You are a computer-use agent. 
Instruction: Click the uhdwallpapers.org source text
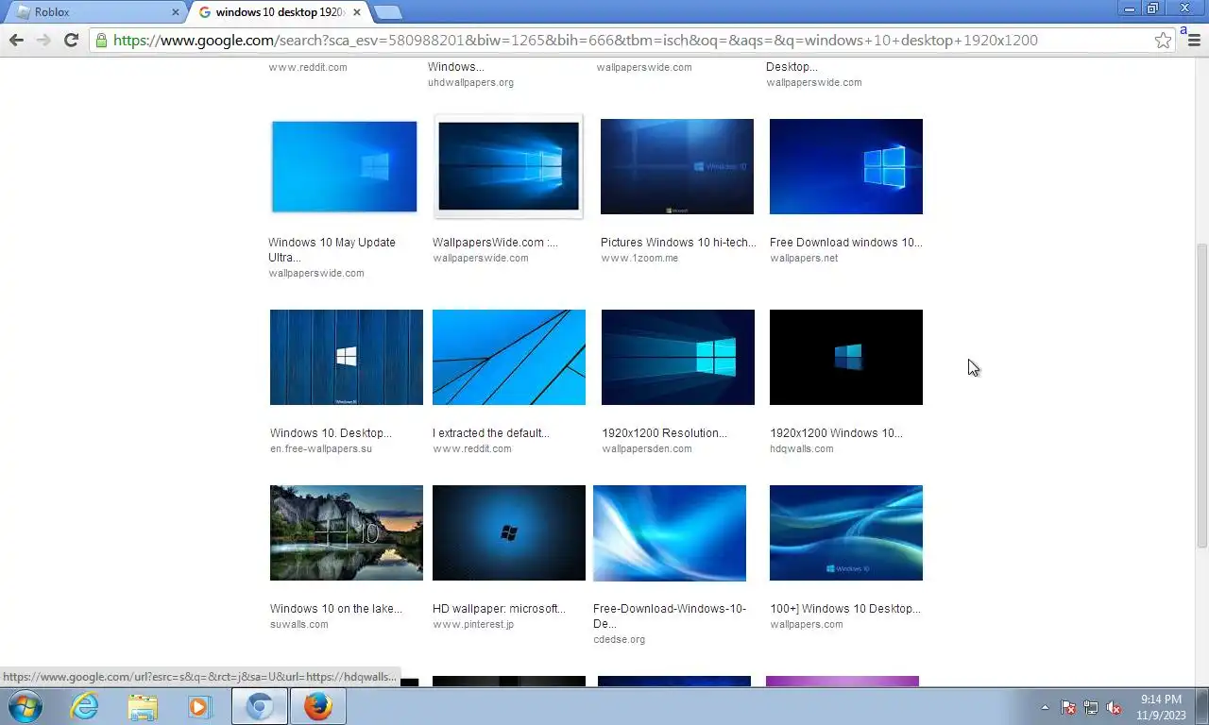pyautogui.click(x=470, y=82)
